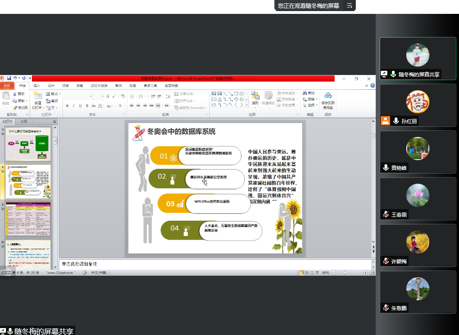Open the File (文件) menu tab

[x=6, y=86]
